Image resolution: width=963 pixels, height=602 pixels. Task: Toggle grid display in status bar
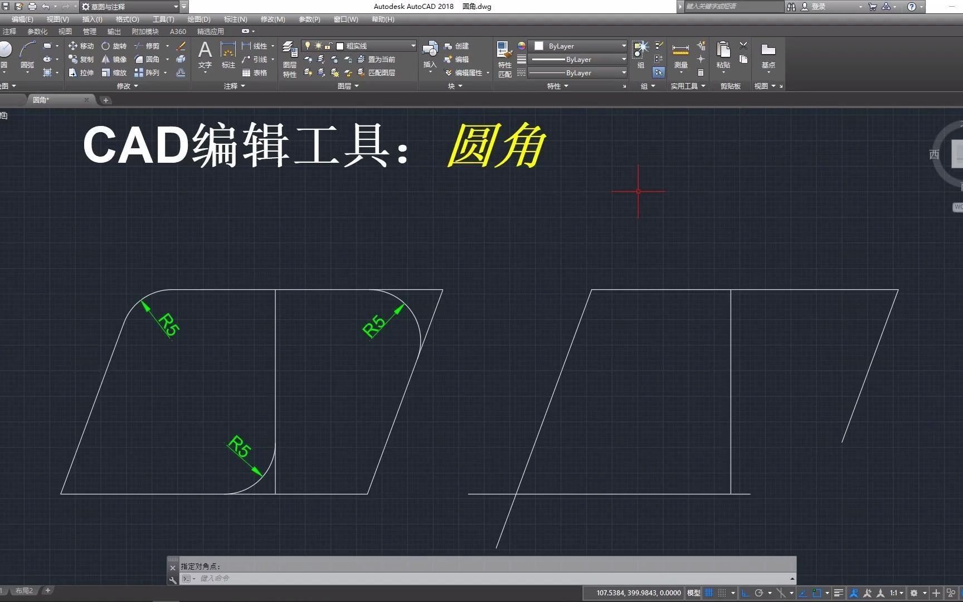click(709, 593)
